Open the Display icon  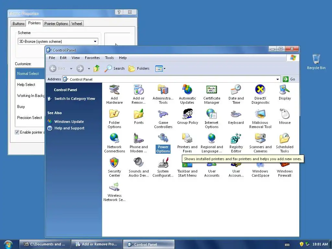pos(285,92)
